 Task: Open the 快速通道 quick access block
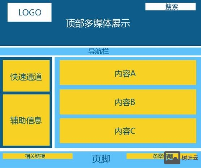26,76
